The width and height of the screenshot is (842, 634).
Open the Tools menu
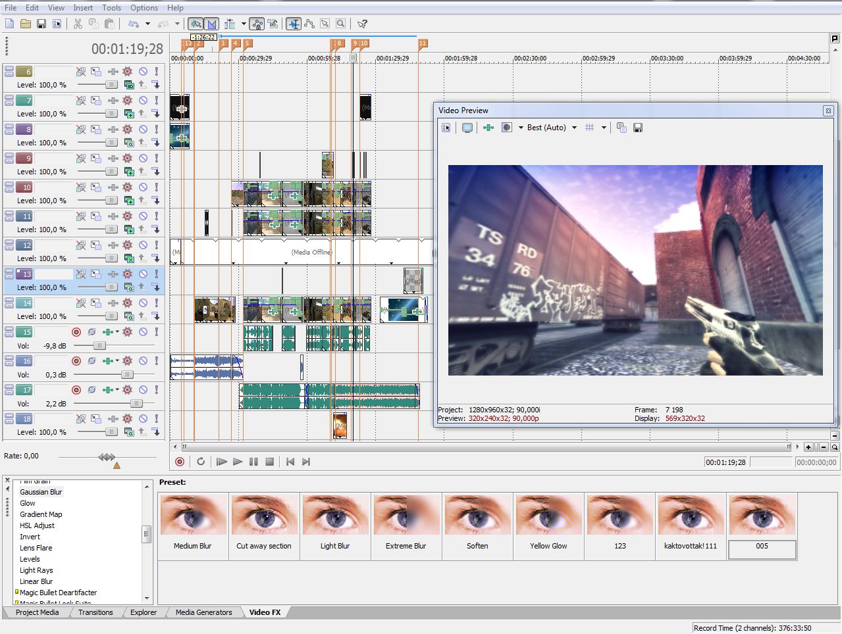[x=111, y=8]
